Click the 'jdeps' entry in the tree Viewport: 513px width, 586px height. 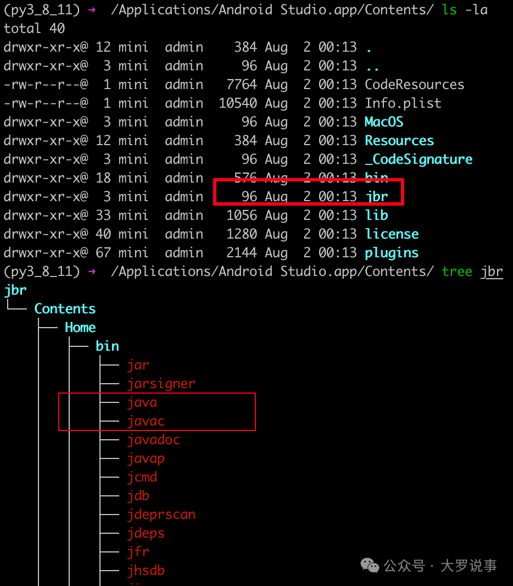click(146, 533)
